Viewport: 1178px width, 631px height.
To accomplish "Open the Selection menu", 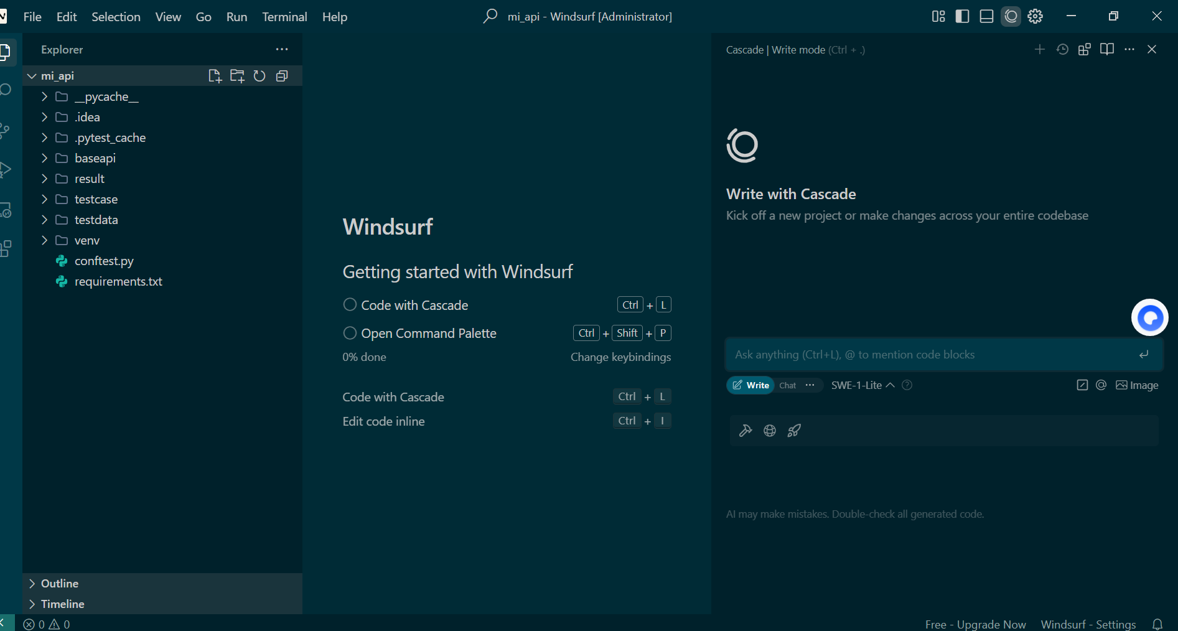I will click(x=116, y=17).
